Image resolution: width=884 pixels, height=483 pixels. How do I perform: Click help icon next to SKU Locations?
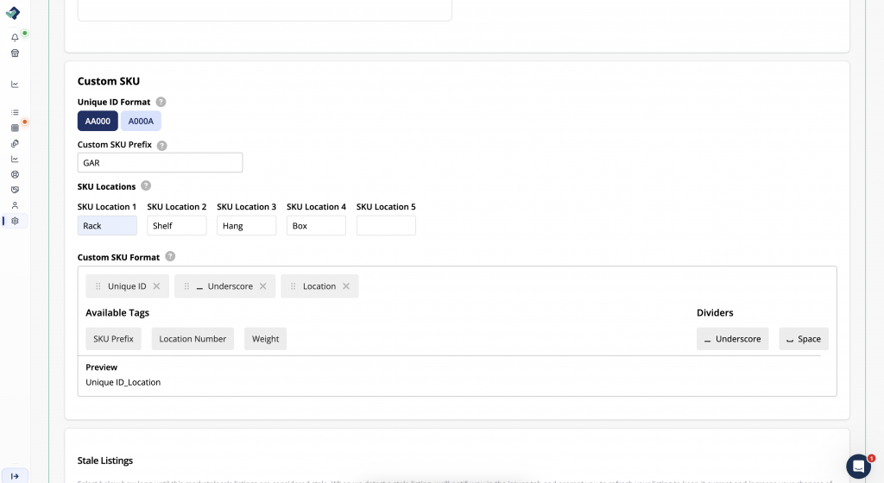pyautogui.click(x=146, y=185)
